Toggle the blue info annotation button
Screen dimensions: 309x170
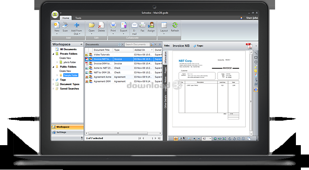pos(255,90)
